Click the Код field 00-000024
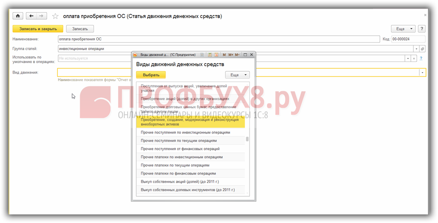This screenshot has width=438, height=223. [408, 39]
